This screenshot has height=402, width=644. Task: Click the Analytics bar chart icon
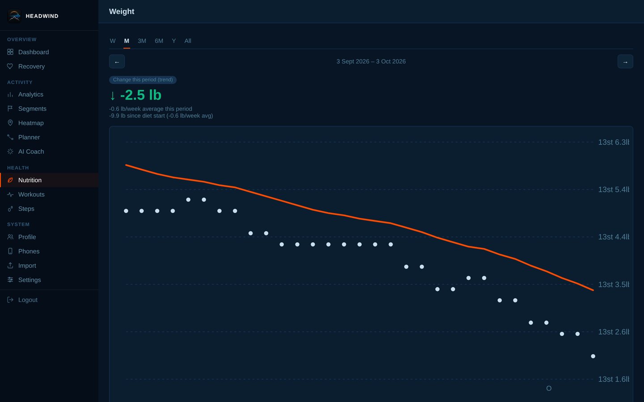click(10, 95)
